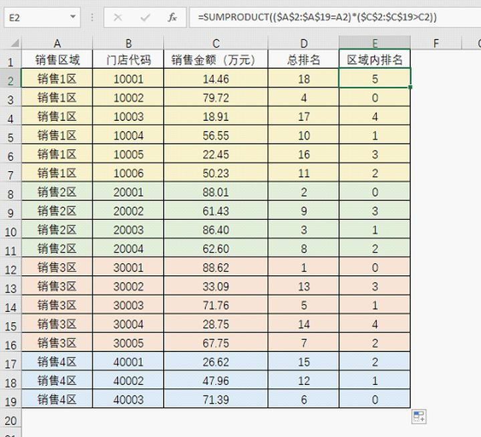
Task: Select cell with amount 26.62
Action: [216, 361]
